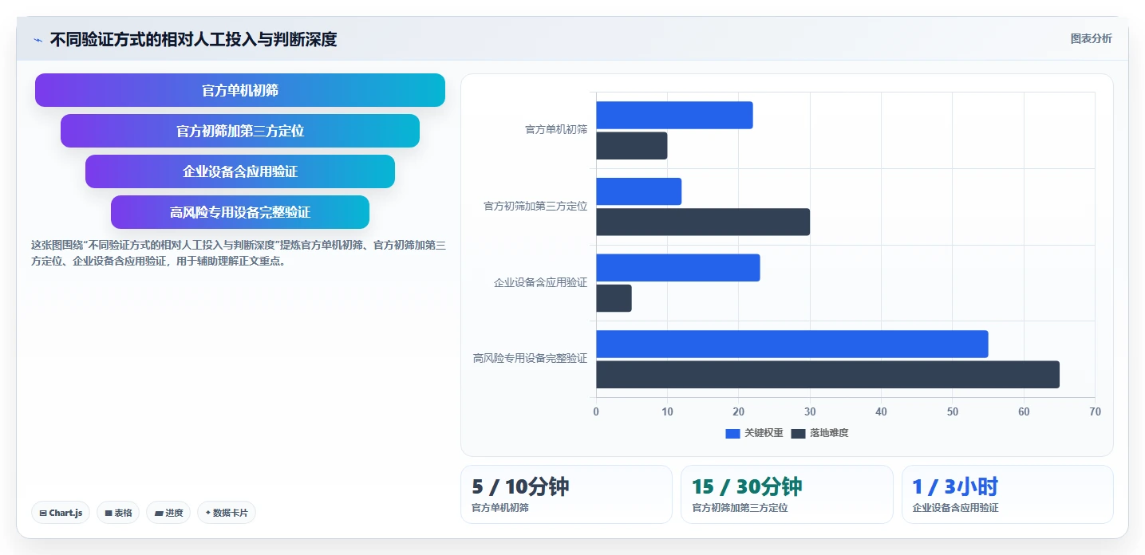Click the y-axis label 企业设备含应用验证
The height and width of the screenshot is (555, 1145).
540,283
